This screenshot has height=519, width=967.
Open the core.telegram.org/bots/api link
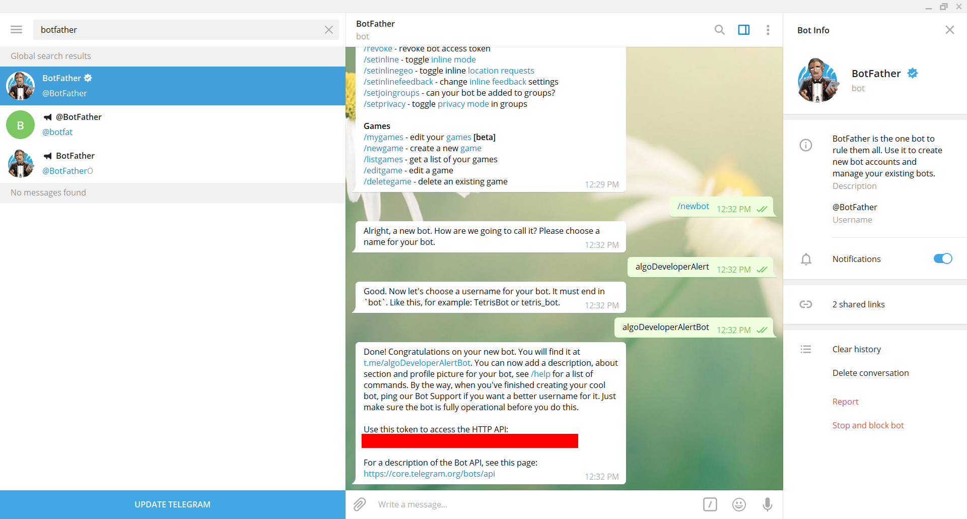coord(429,474)
